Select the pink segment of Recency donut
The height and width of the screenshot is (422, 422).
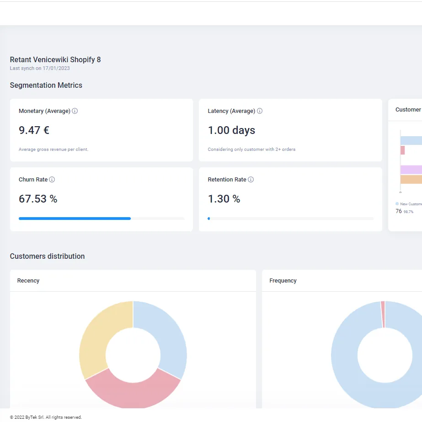click(x=133, y=394)
